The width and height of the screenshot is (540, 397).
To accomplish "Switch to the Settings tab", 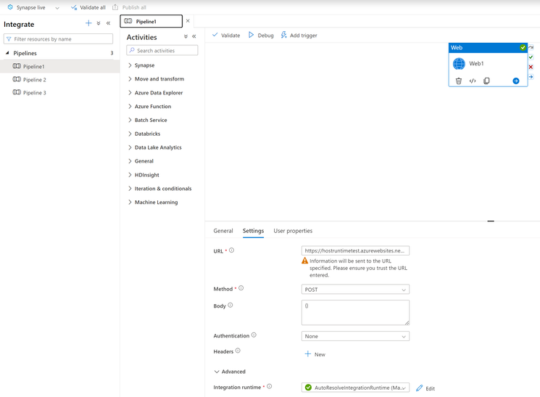I will (253, 231).
